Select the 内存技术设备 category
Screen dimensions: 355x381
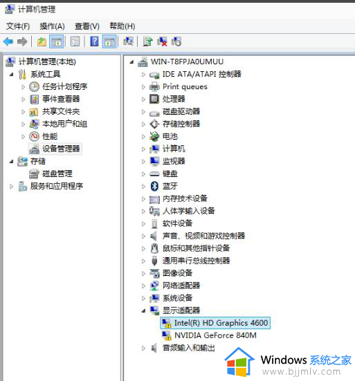coord(185,198)
